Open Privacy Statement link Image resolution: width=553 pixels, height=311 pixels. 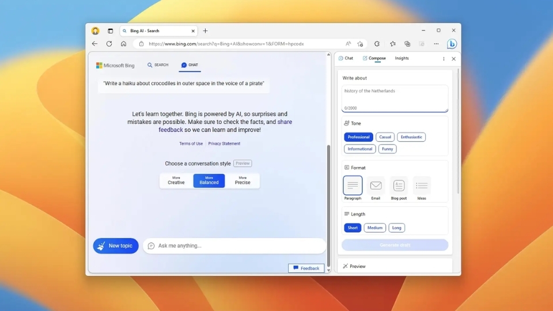tap(224, 143)
